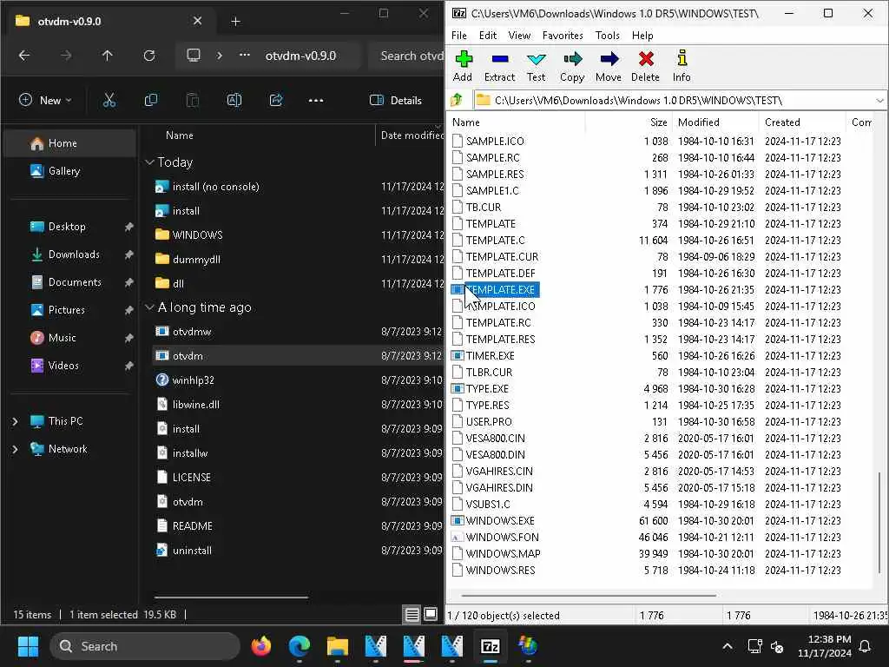Select otvdmw application in Explorer
The image size is (889, 667).
192,332
